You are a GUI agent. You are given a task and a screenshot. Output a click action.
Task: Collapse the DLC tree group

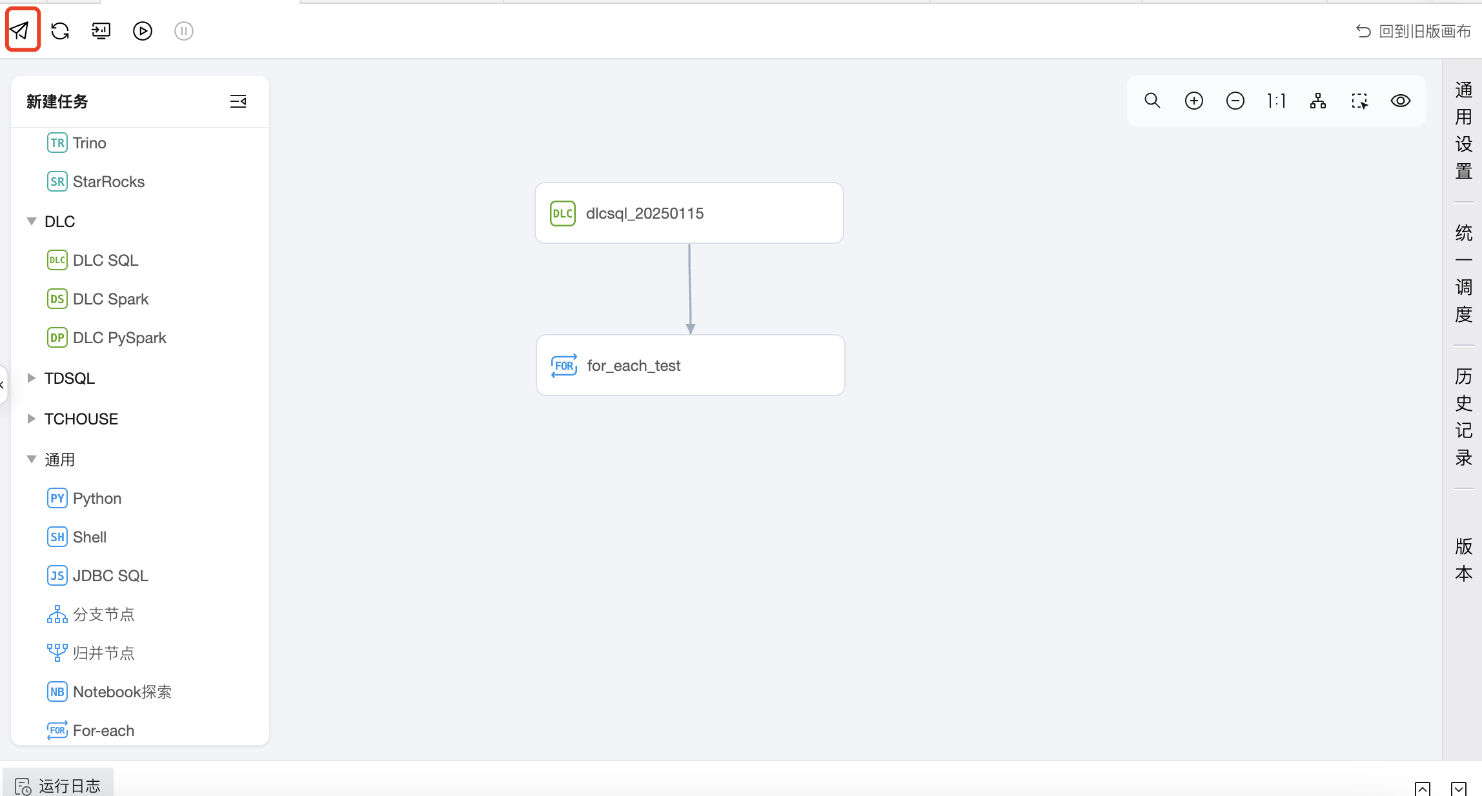(31, 221)
